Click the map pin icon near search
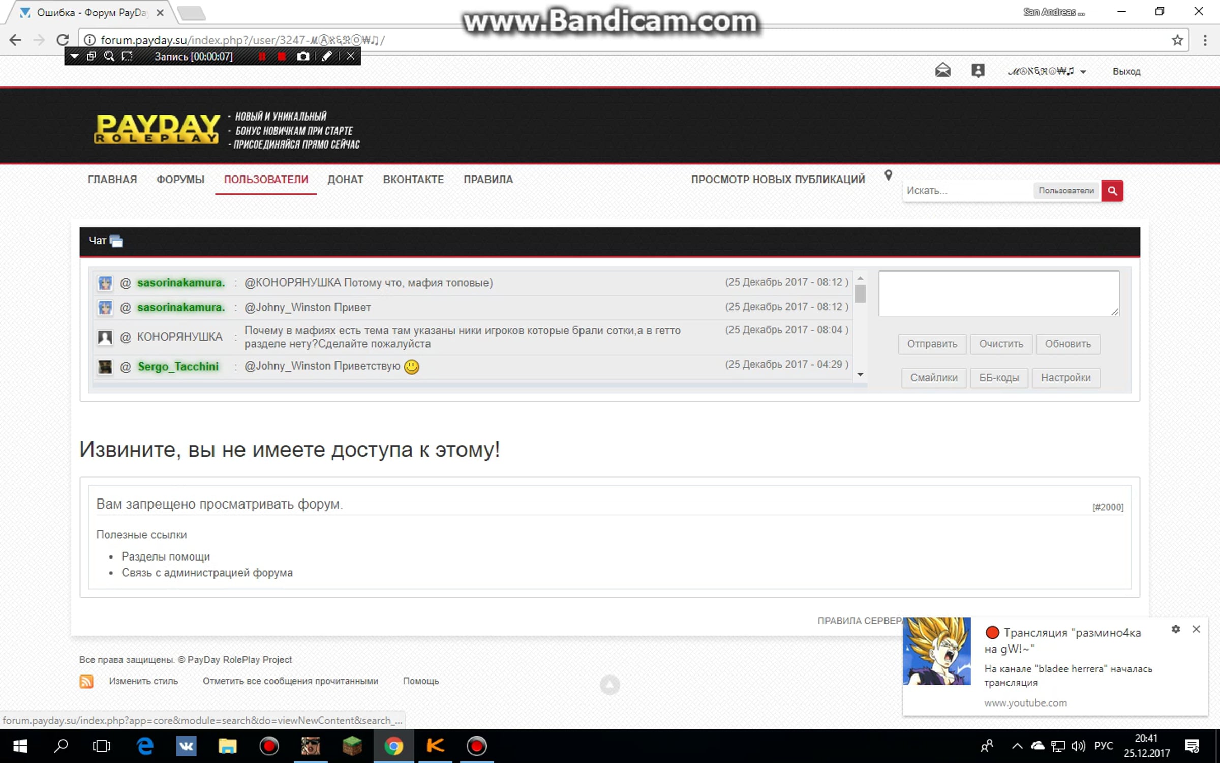Image resolution: width=1220 pixels, height=763 pixels. point(888,175)
